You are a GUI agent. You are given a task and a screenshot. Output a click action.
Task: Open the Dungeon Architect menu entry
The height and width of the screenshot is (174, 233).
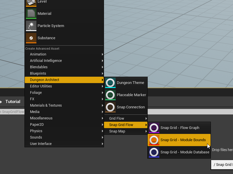pyautogui.click(x=64, y=80)
